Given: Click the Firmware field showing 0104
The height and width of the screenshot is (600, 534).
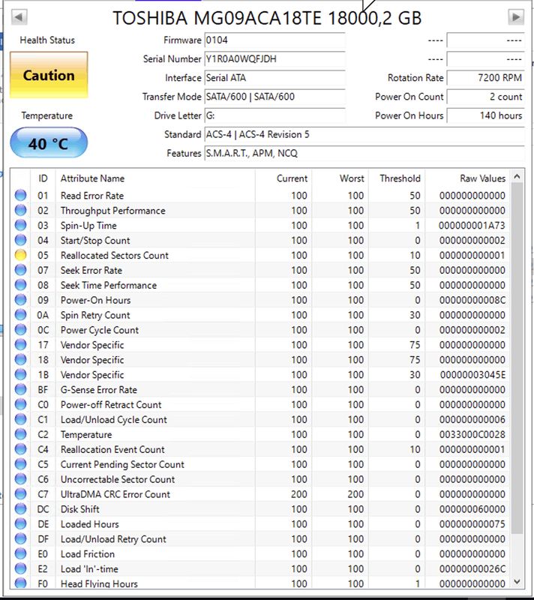Looking at the screenshot, I should (x=274, y=40).
